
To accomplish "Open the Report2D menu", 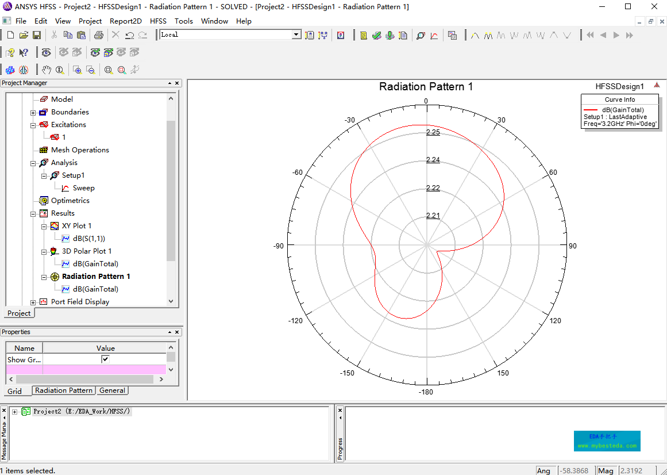I will pyautogui.click(x=125, y=21).
